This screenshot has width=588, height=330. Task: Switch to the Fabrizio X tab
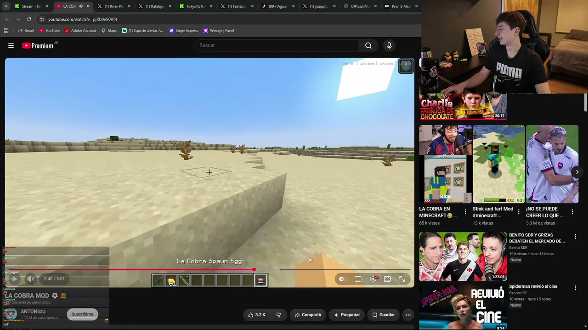pyautogui.click(x=237, y=6)
